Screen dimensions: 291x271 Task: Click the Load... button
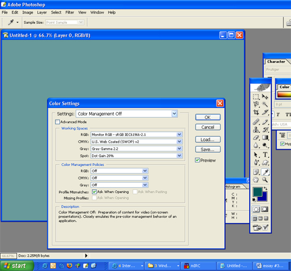[208, 139]
